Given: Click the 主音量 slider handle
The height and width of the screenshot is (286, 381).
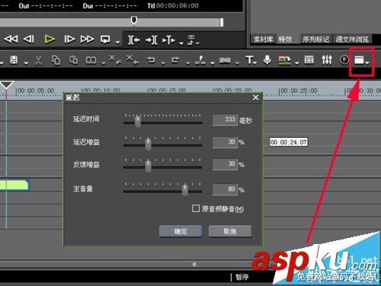Looking at the screenshot, I should (x=185, y=190).
